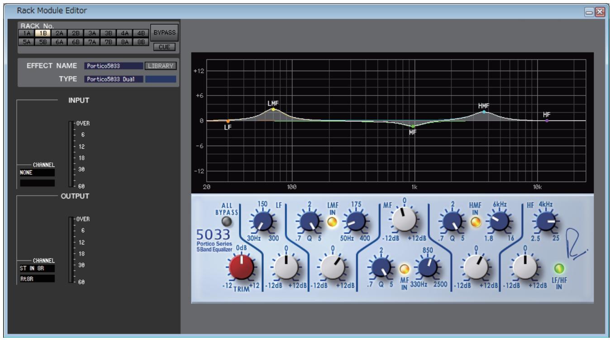The image size is (610, 340).
Task: Click the HMF point on EQ graph
Action: coord(484,111)
